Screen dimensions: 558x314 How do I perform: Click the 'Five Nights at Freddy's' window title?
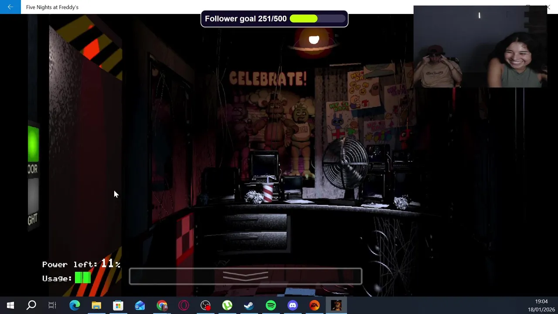(52, 7)
